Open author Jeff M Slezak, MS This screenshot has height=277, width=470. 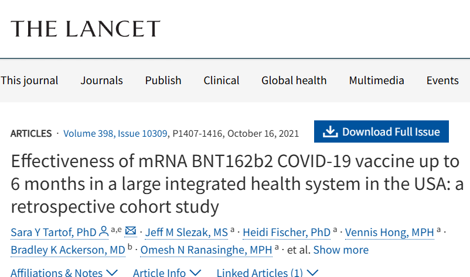pos(186,232)
